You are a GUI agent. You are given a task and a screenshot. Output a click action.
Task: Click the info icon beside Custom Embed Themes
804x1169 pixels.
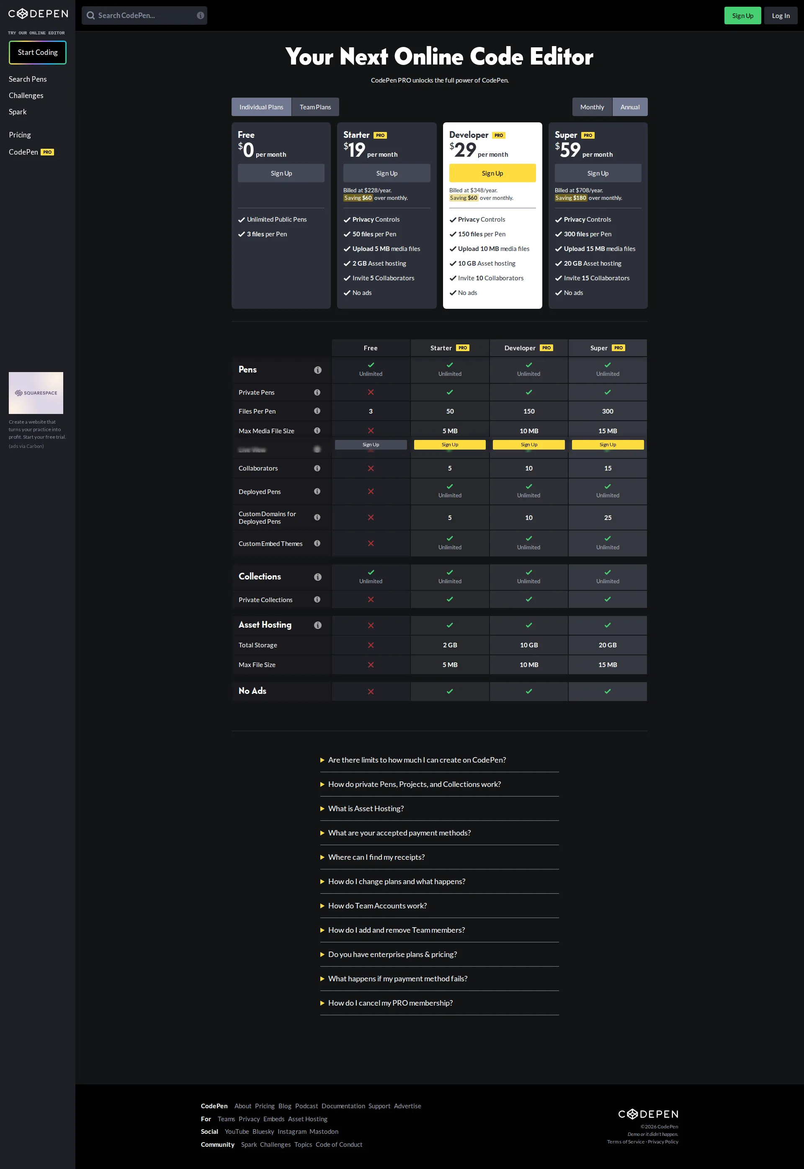coord(317,543)
